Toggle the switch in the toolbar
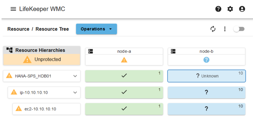Viewport: 253px width, 127px height. pos(239,29)
